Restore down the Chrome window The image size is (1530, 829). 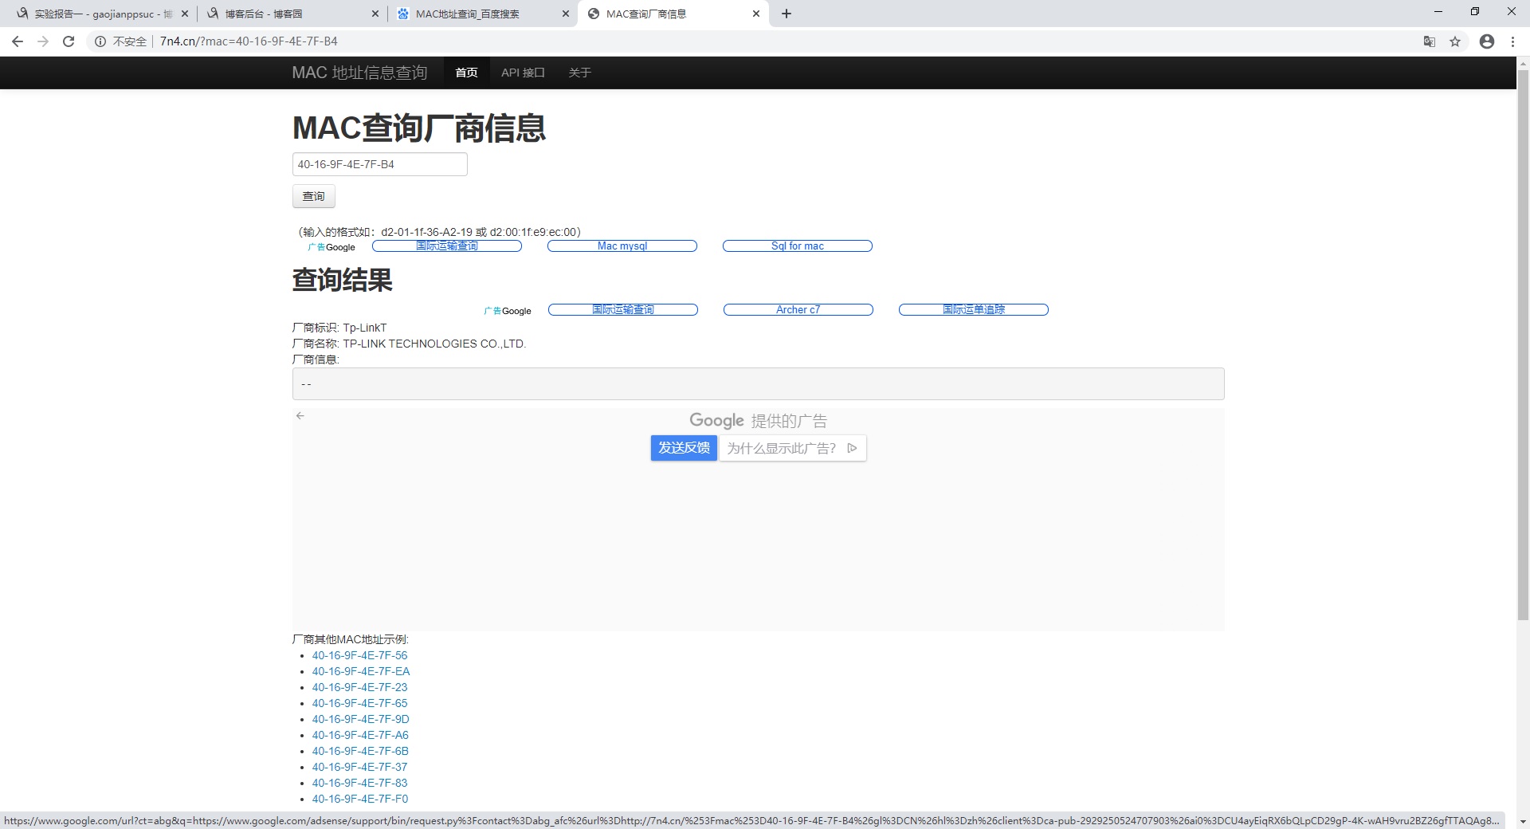point(1475,12)
